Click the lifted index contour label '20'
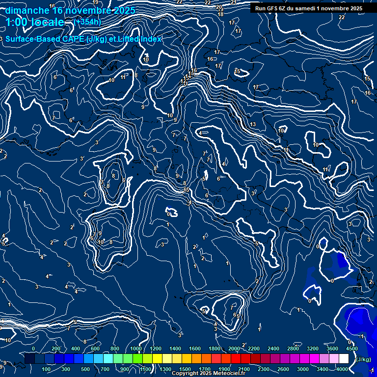The image size is (377, 377). click(219, 7)
